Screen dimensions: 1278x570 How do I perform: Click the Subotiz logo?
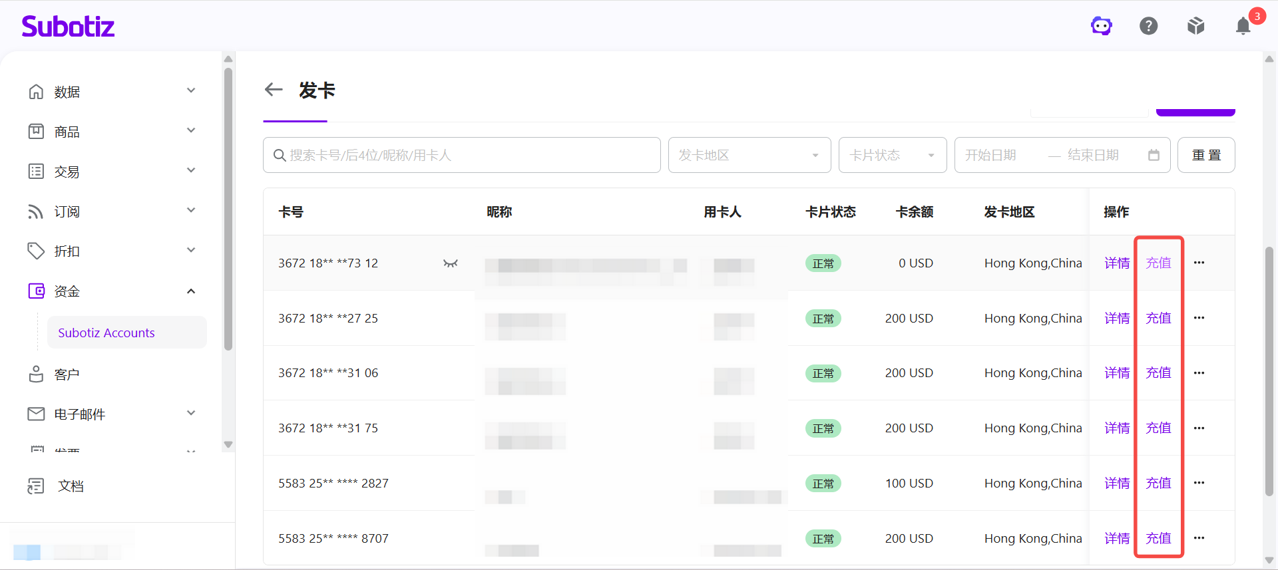point(68,27)
